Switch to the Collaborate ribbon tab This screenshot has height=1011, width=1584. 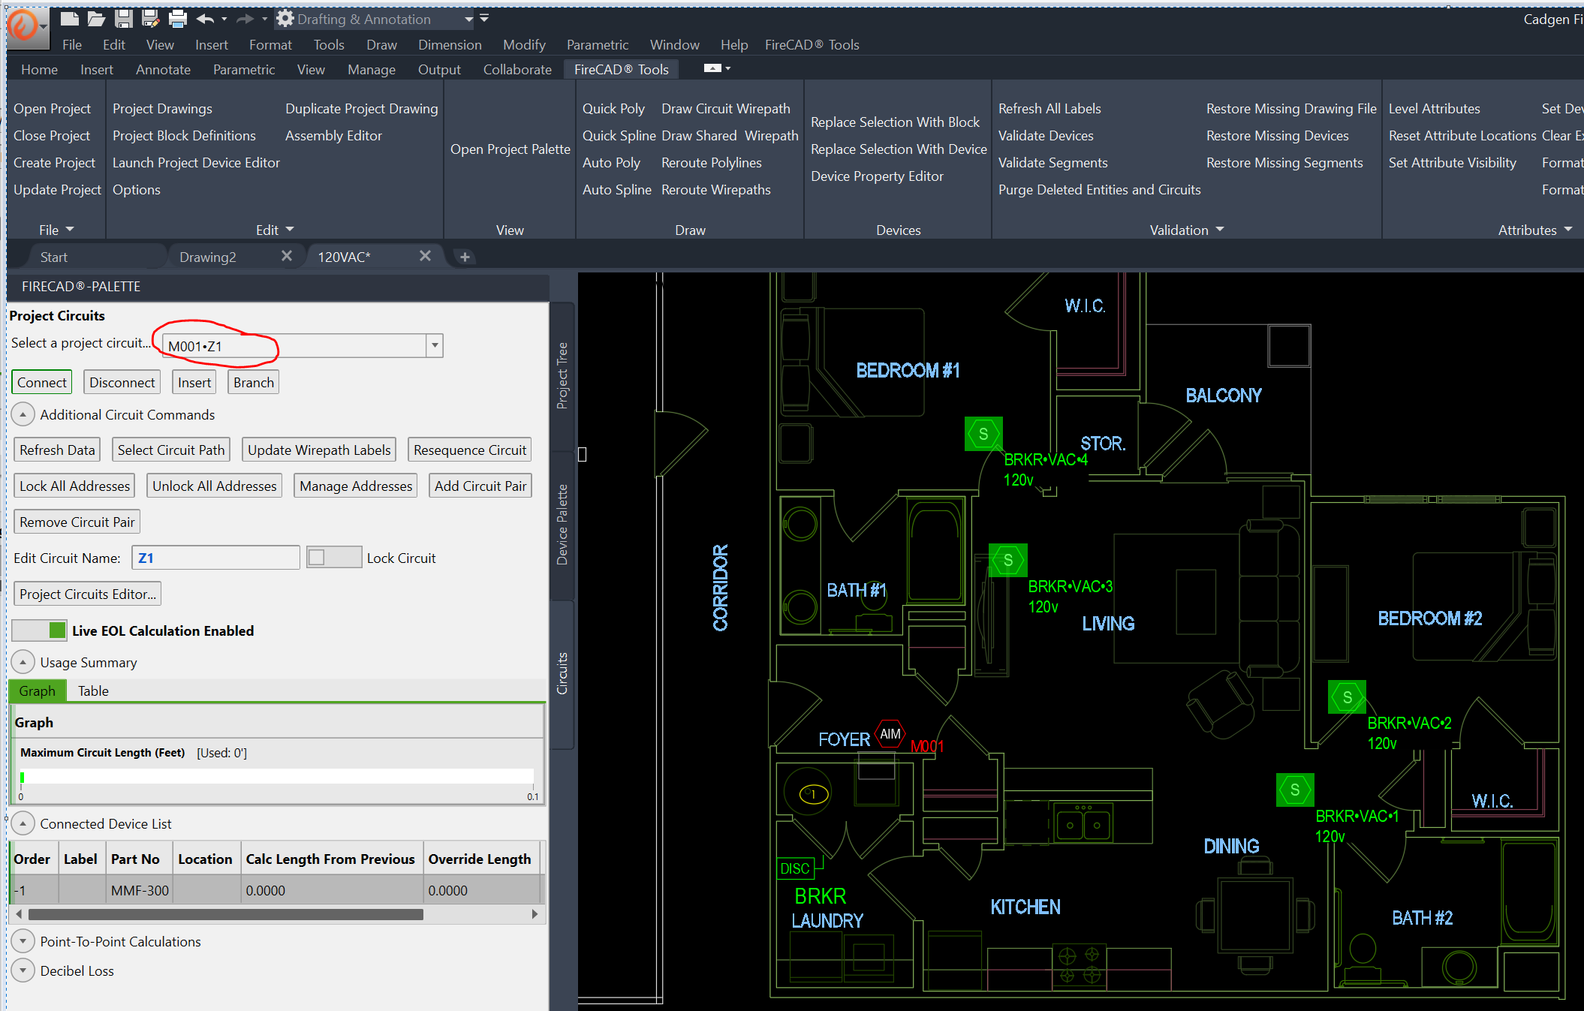pos(517,69)
